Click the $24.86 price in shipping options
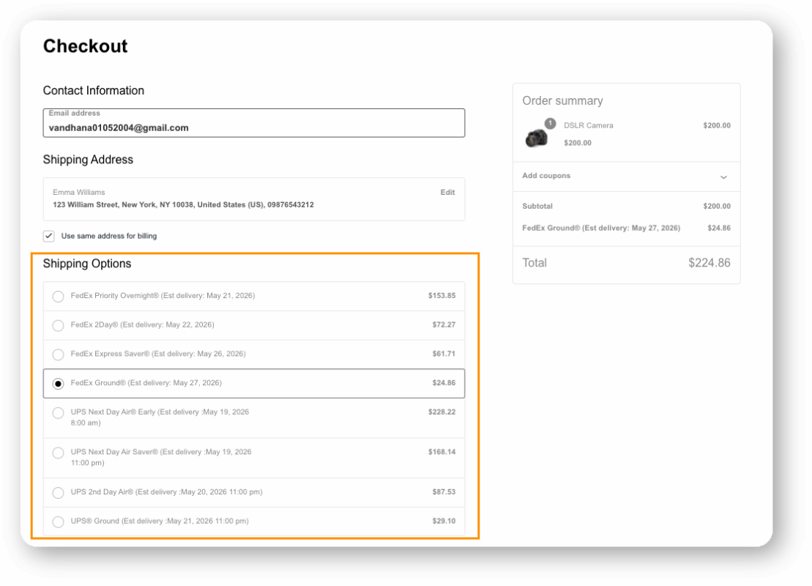Image resolution: width=812 pixels, height=586 pixels. (x=444, y=383)
